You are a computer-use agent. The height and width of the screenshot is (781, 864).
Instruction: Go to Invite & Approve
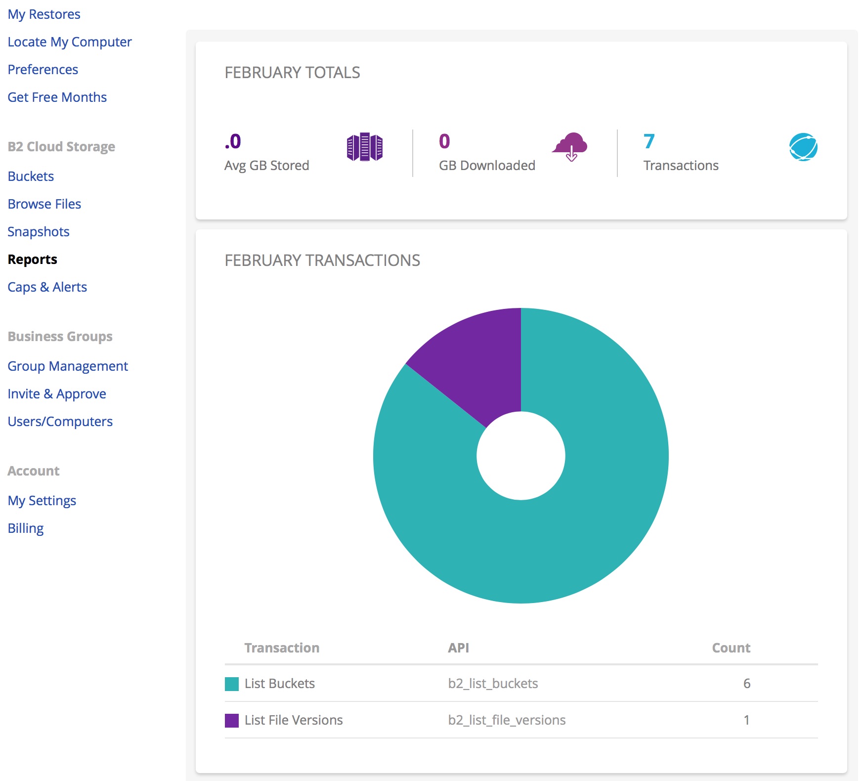pyautogui.click(x=57, y=394)
